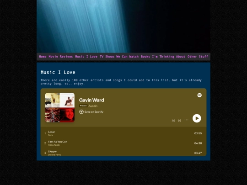Viewport: 247px width, 185px height.
Task: Click the 04:38 duration of Fast As You Can
Action: 198,143
